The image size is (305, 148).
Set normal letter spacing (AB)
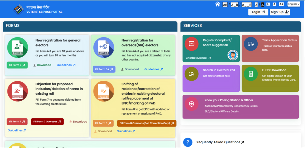coord(225,5)
